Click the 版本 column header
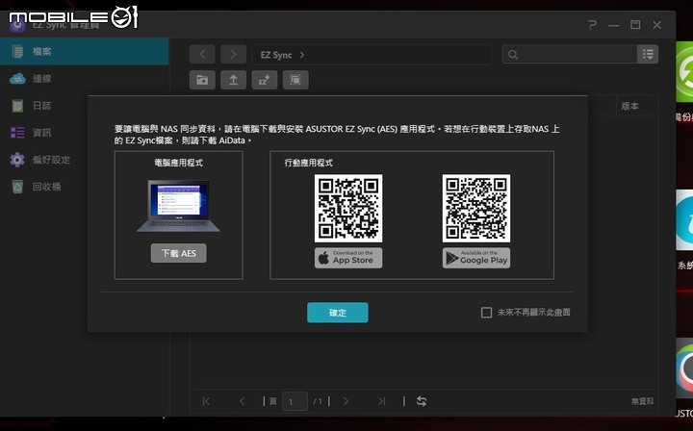Screen dimensions: 693x431 tap(629, 106)
